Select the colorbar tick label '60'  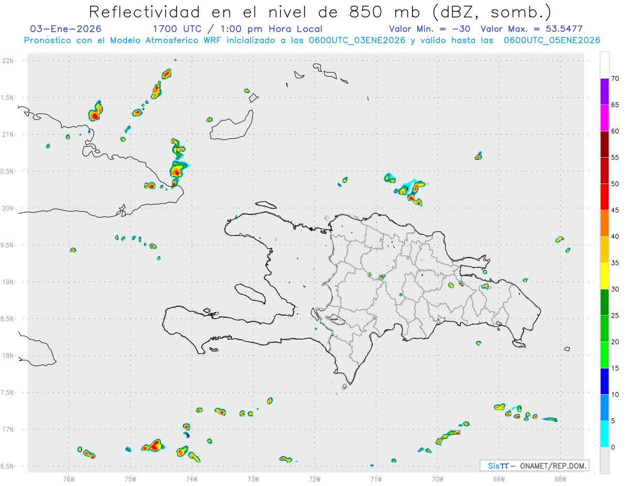pos(615,131)
